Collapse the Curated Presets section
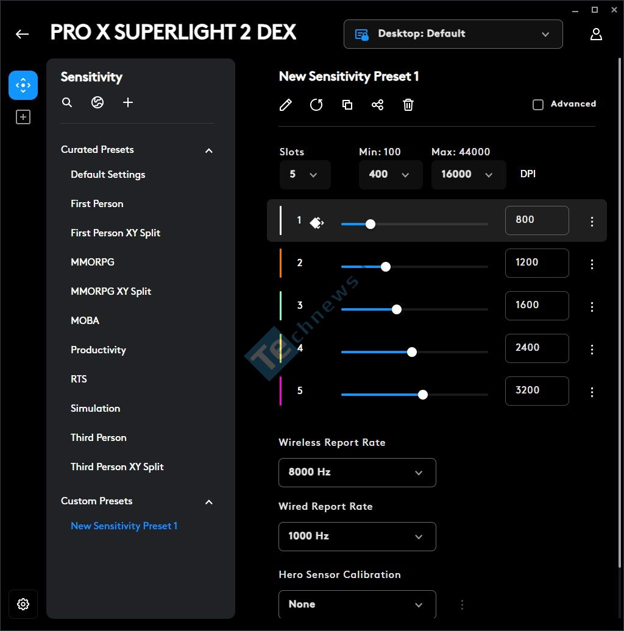 pyautogui.click(x=208, y=150)
